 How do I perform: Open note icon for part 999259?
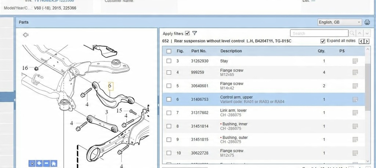(355, 72)
